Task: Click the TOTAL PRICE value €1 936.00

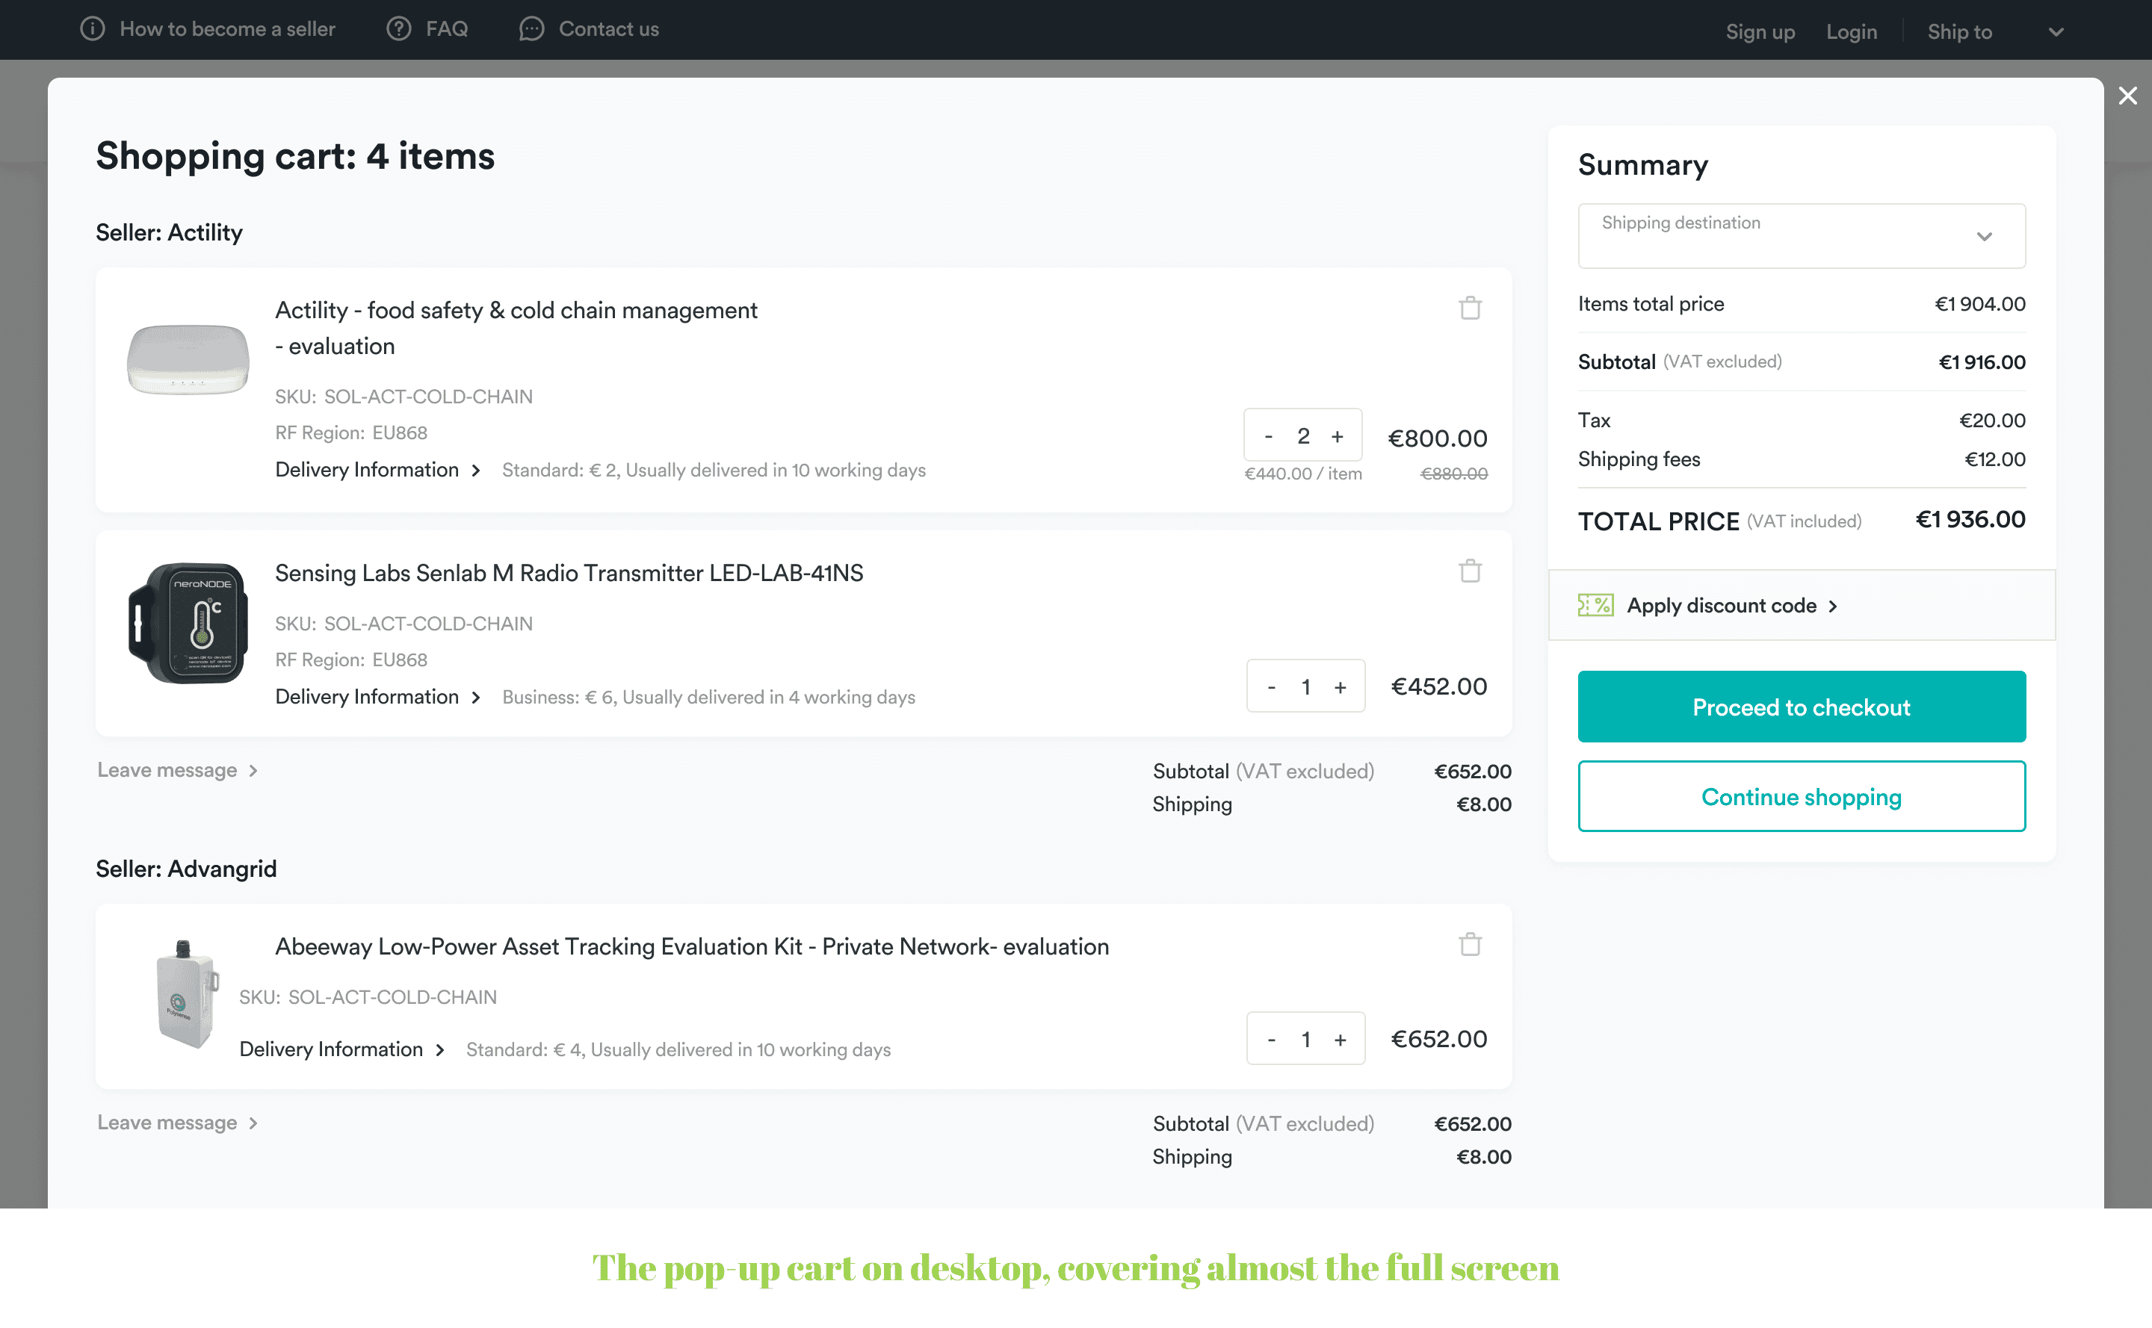Action: pyautogui.click(x=1970, y=519)
